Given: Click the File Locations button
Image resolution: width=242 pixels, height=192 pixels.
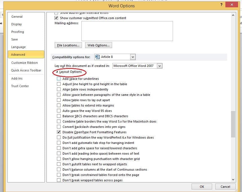Looking at the screenshot, I should tap(68, 45).
